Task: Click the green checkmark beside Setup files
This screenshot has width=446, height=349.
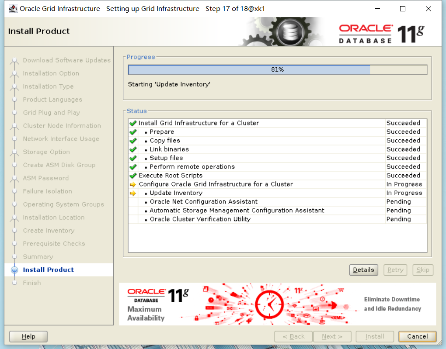Action: coord(133,158)
